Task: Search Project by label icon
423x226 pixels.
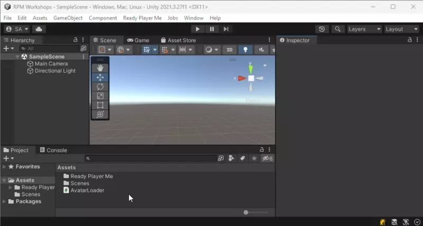Action: click(x=243, y=158)
